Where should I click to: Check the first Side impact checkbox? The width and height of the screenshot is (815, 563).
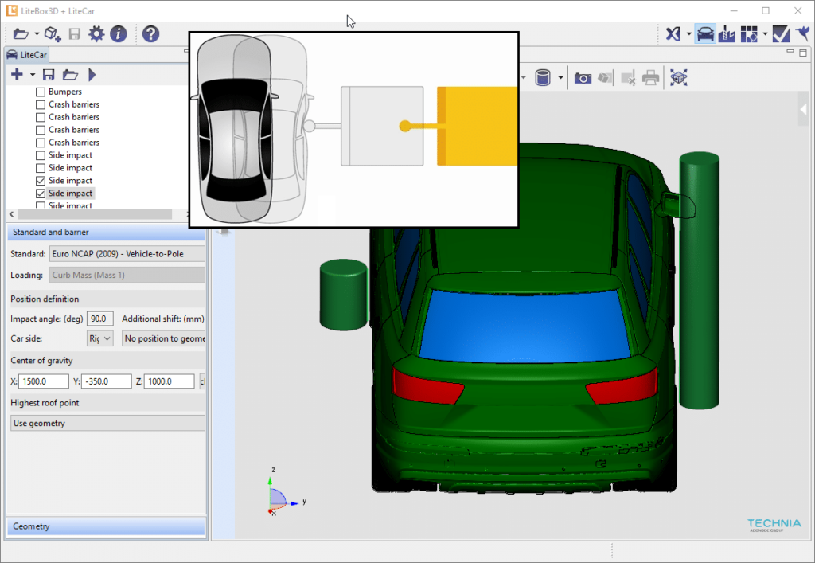click(41, 155)
